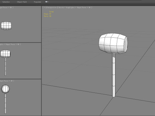Expand the small arrow next to ribbon toggle icon
Image resolution: width=155 pixels, height=116 pixels.
[x=48, y=2]
